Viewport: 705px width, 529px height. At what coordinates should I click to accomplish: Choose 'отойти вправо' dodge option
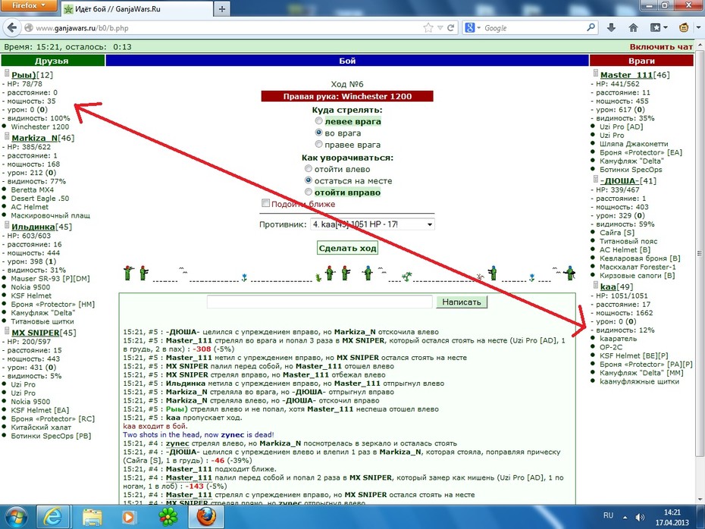click(309, 192)
